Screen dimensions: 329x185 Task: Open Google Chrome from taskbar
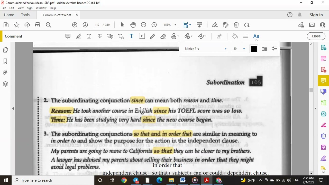124,180
